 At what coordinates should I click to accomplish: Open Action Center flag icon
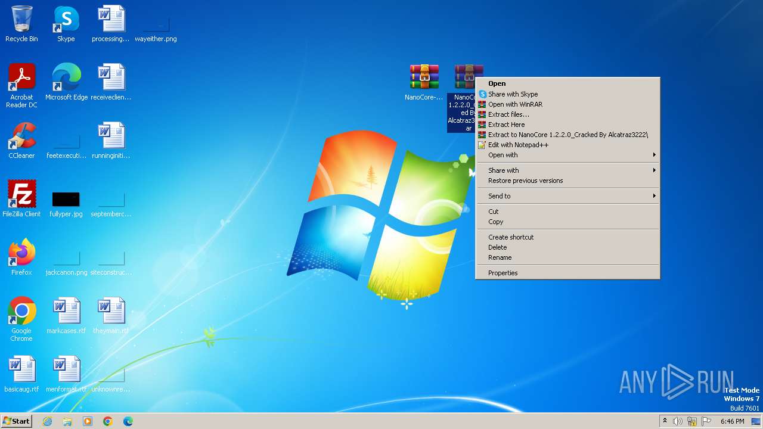706,421
